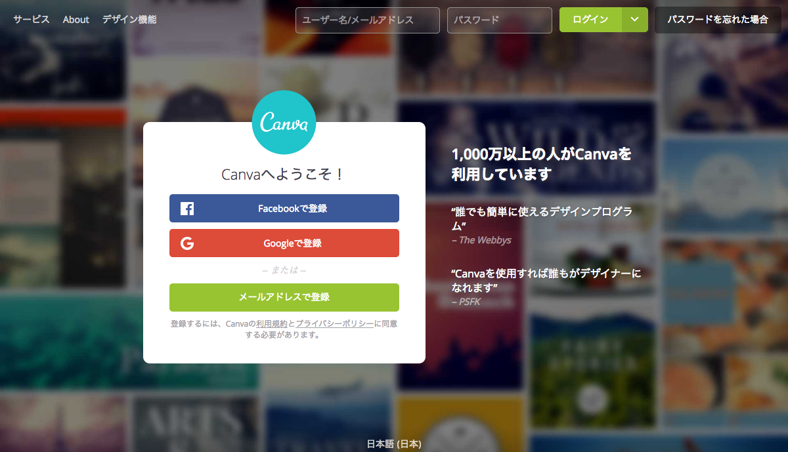Open the デザイン機能 menu
The height and width of the screenshot is (452, 788).
[129, 20]
